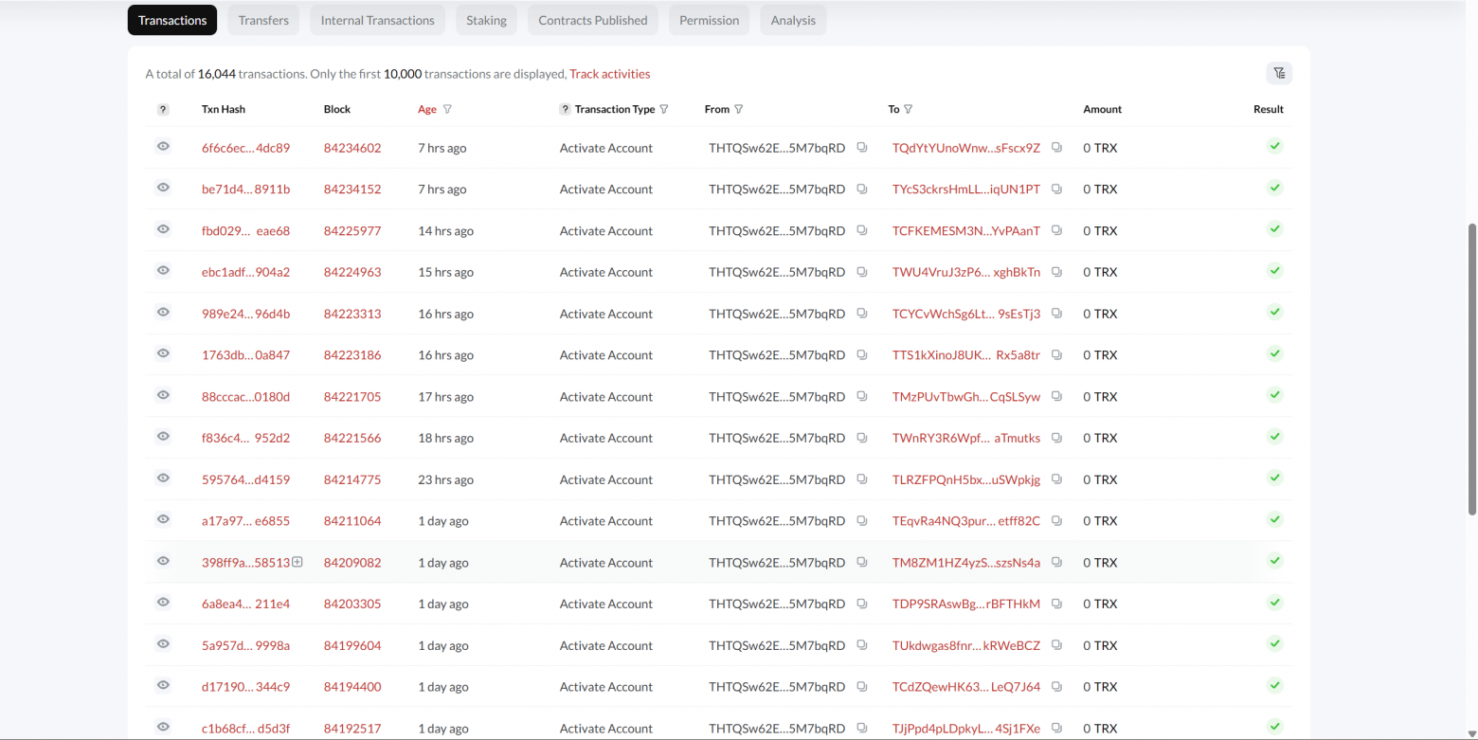Toggle eye icon for transaction ebc1adf...904a2
Image resolution: width=1478 pixels, height=740 pixels.
click(x=163, y=271)
